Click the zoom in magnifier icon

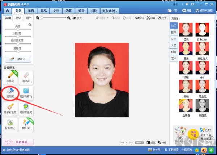coord(69,18)
